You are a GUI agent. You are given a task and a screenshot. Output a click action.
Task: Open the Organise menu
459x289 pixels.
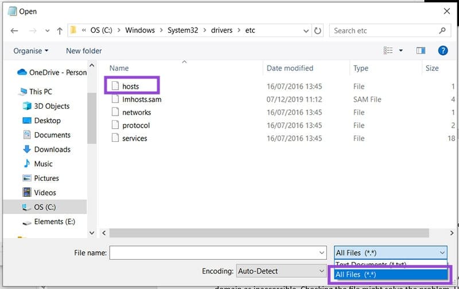coord(31,51)
